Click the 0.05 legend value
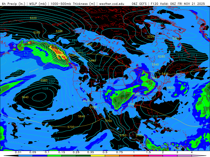210x157 pixels. pyautogui.click(x=33, y=152)
